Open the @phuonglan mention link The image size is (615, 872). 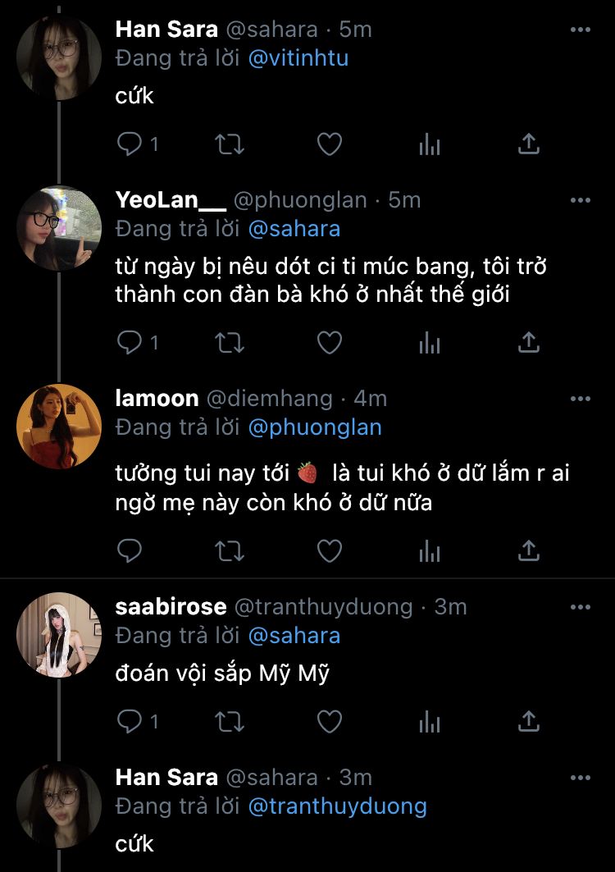click(x=314, y=427)
